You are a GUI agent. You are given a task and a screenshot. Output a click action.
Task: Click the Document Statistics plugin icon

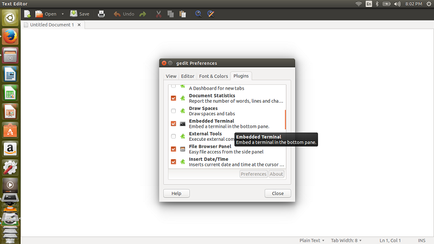183,98
